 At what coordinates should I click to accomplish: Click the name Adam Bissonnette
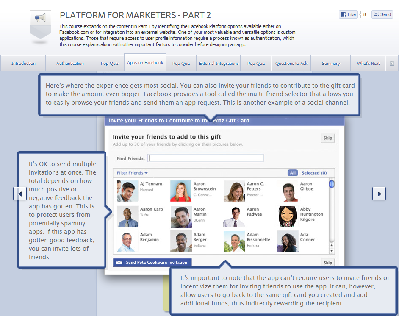(x=258, y=237)
